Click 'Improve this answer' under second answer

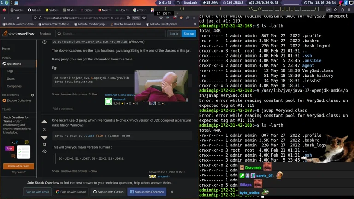74,171
